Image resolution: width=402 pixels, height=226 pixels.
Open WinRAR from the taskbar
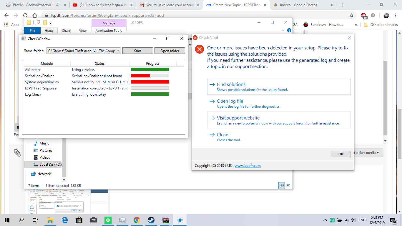166,220
